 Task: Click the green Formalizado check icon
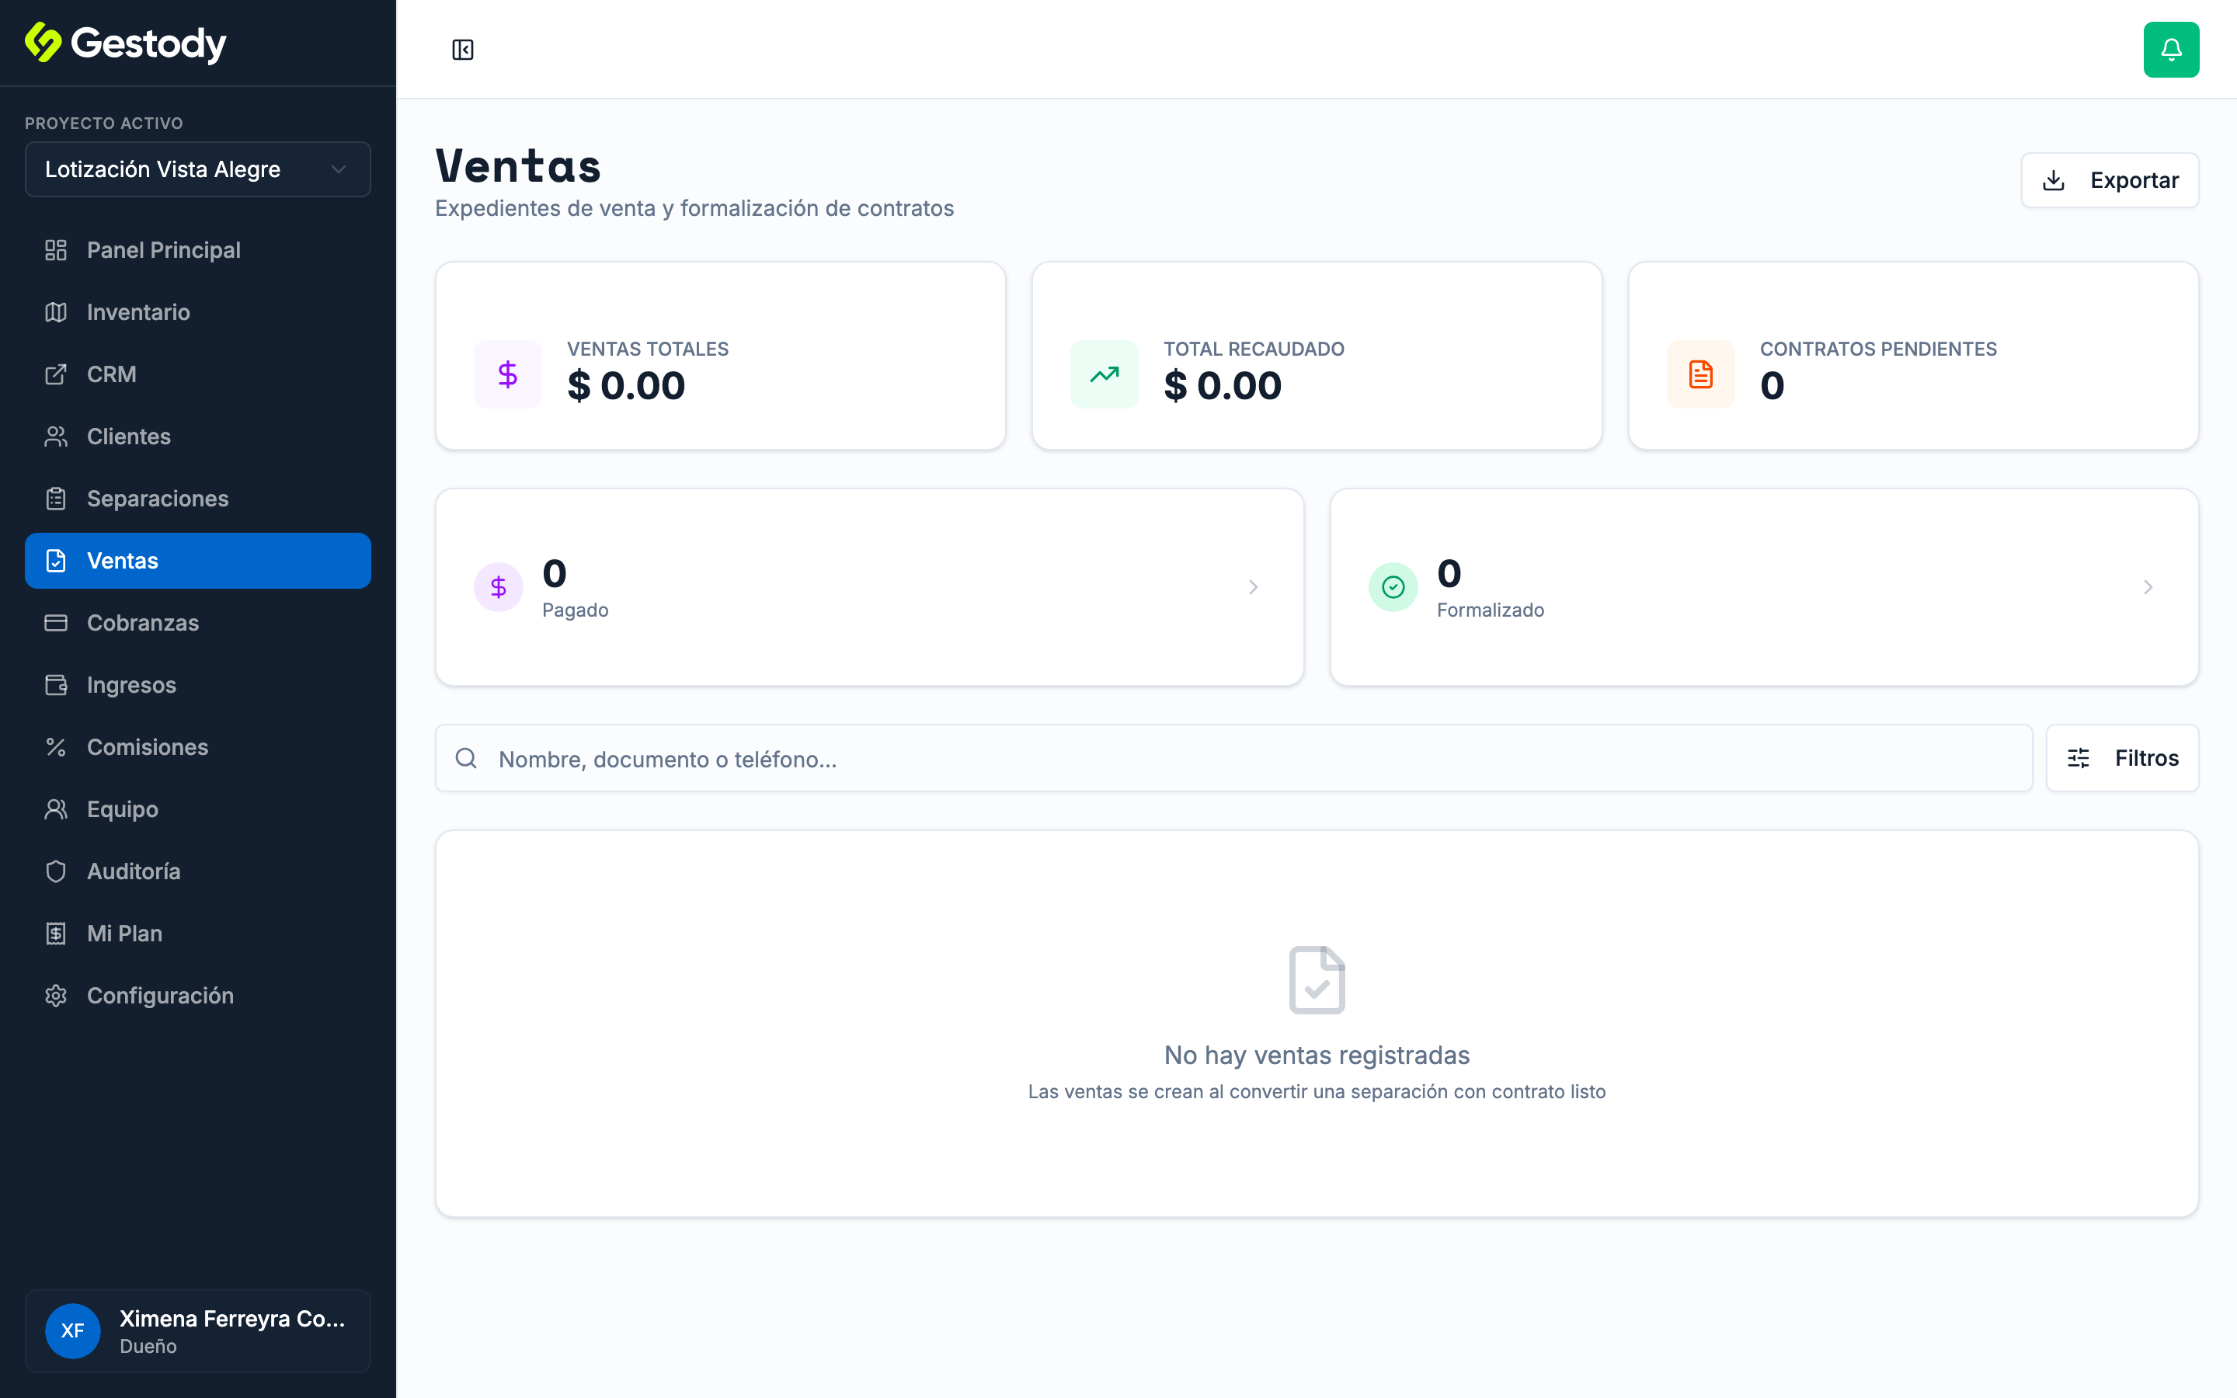tap(1393, 587)
